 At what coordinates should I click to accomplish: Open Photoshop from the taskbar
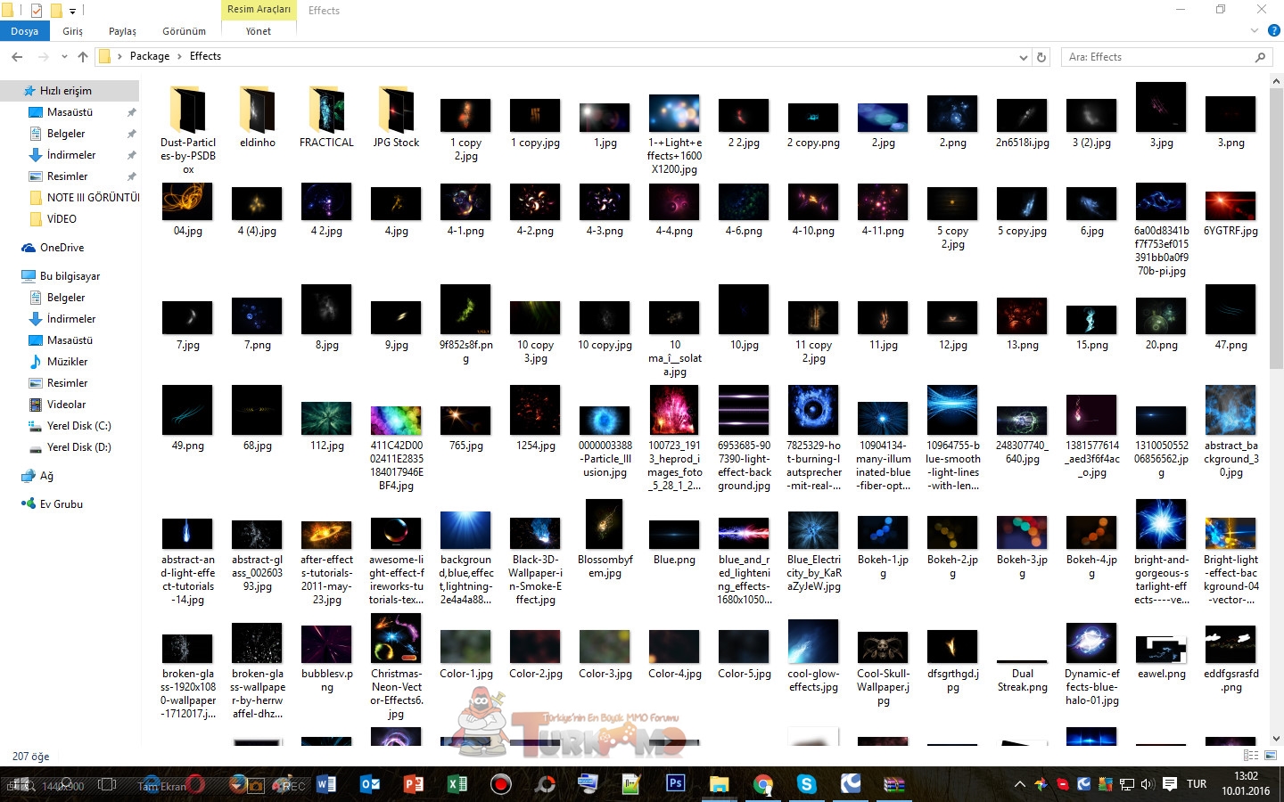(675, 784)
